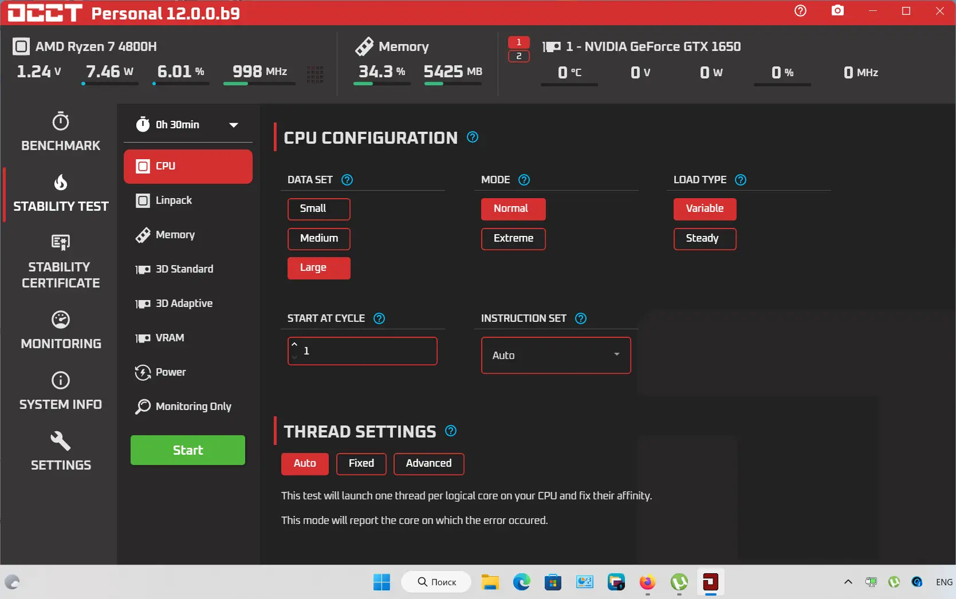Click the stopwatch icon beside 0h 30min
This screenshot has width=956, height=599.
point(143,124)
